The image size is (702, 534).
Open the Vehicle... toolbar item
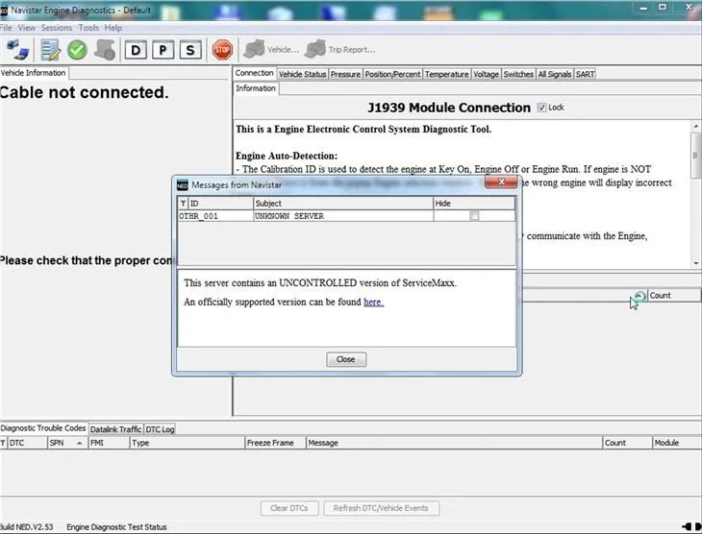tap(270, 50)
